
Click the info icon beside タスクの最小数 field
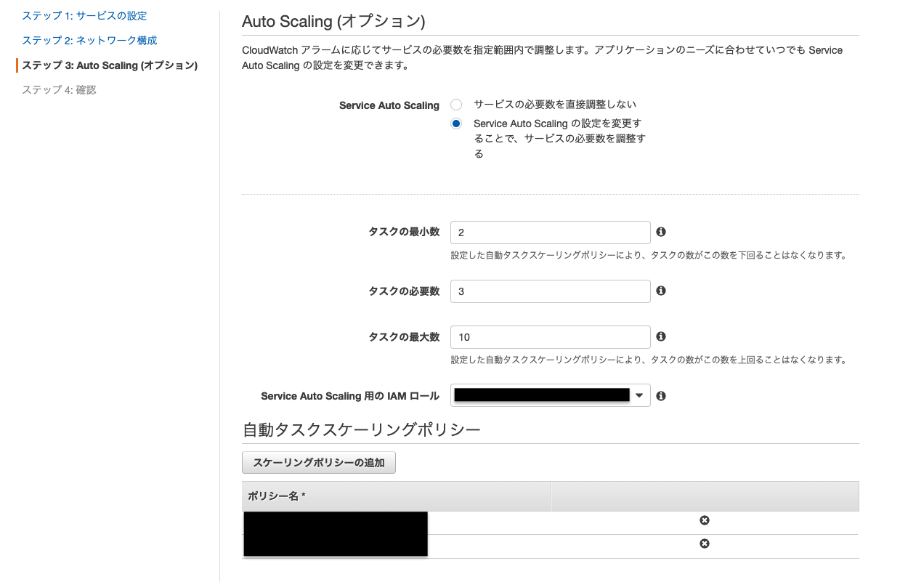click(x=660, y=232)
